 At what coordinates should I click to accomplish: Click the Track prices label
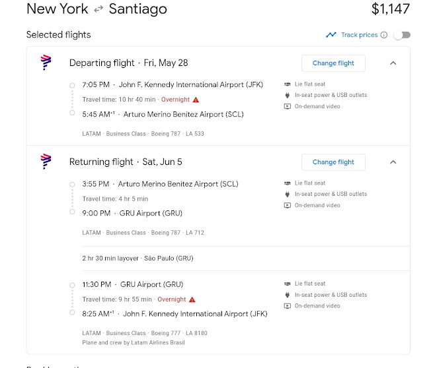pyautogui.click(x=359, y=35)
